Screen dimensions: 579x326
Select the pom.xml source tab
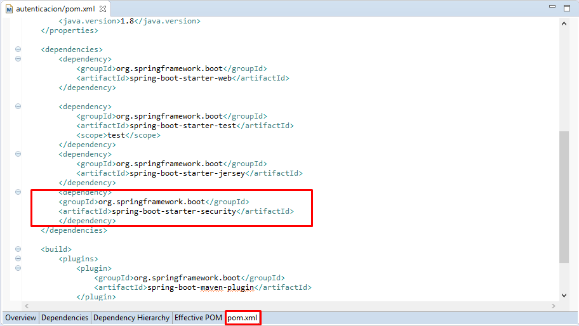click(x=243, y=318)
